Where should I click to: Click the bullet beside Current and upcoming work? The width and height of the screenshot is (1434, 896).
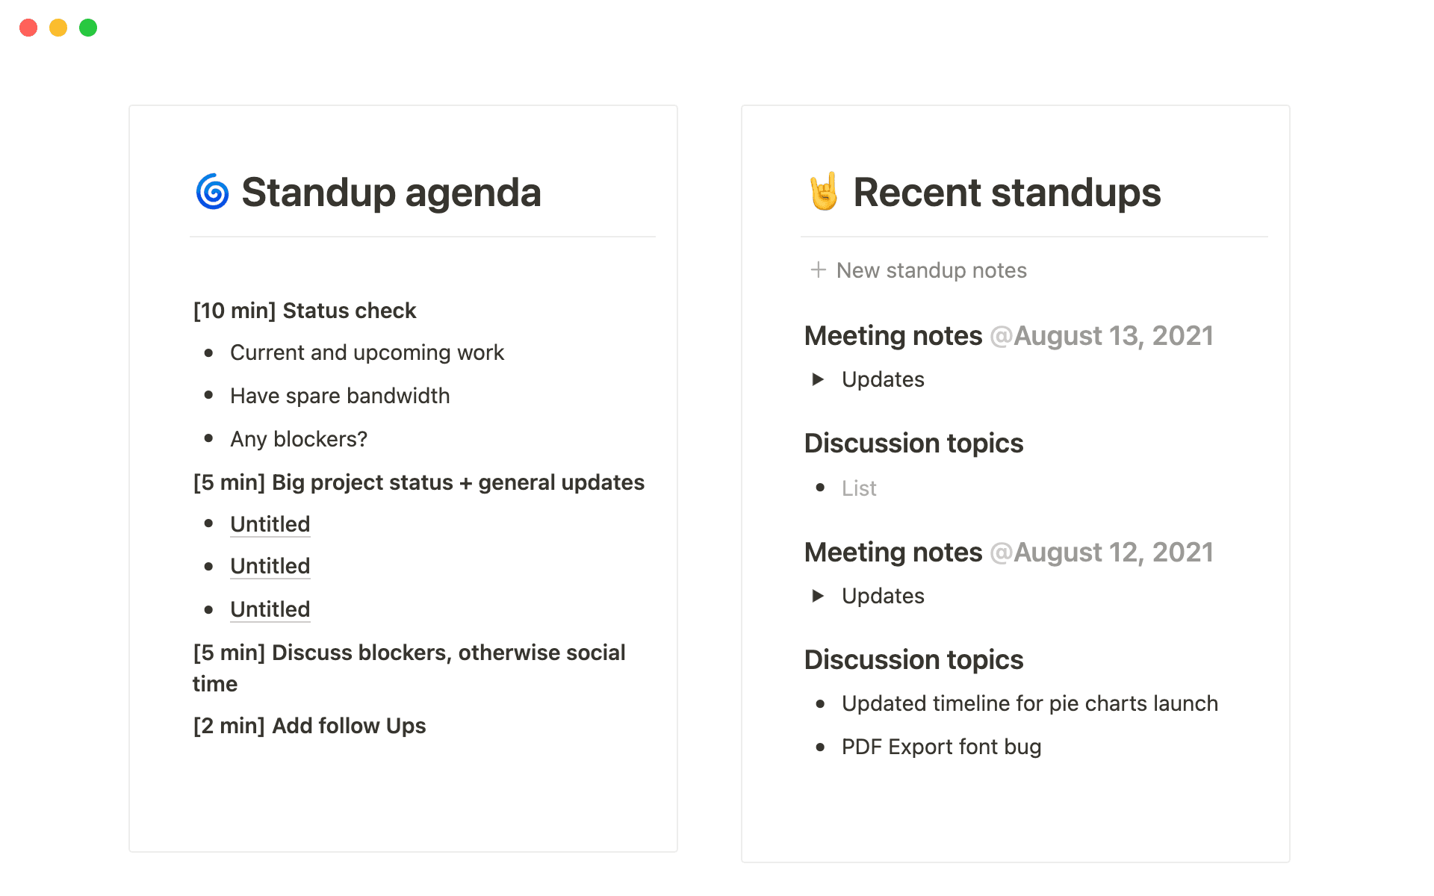click(x=209, y=353)
